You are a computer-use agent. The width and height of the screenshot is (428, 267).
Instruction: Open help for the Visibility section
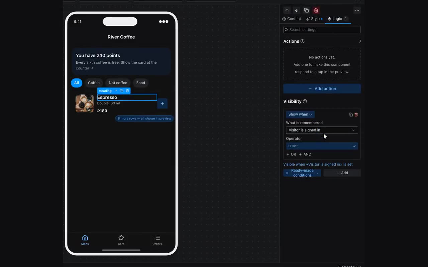click(x=305, y=101)
